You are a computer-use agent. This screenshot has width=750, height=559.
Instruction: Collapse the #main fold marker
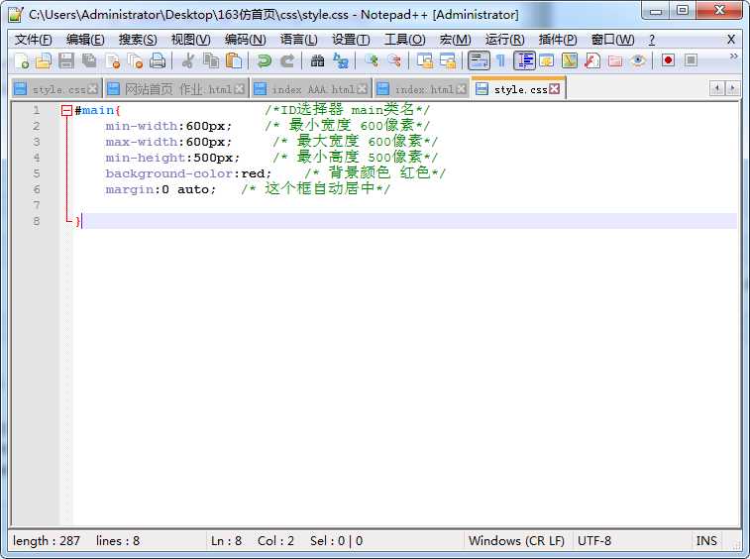pyautogui.click(x=66, y=111)
